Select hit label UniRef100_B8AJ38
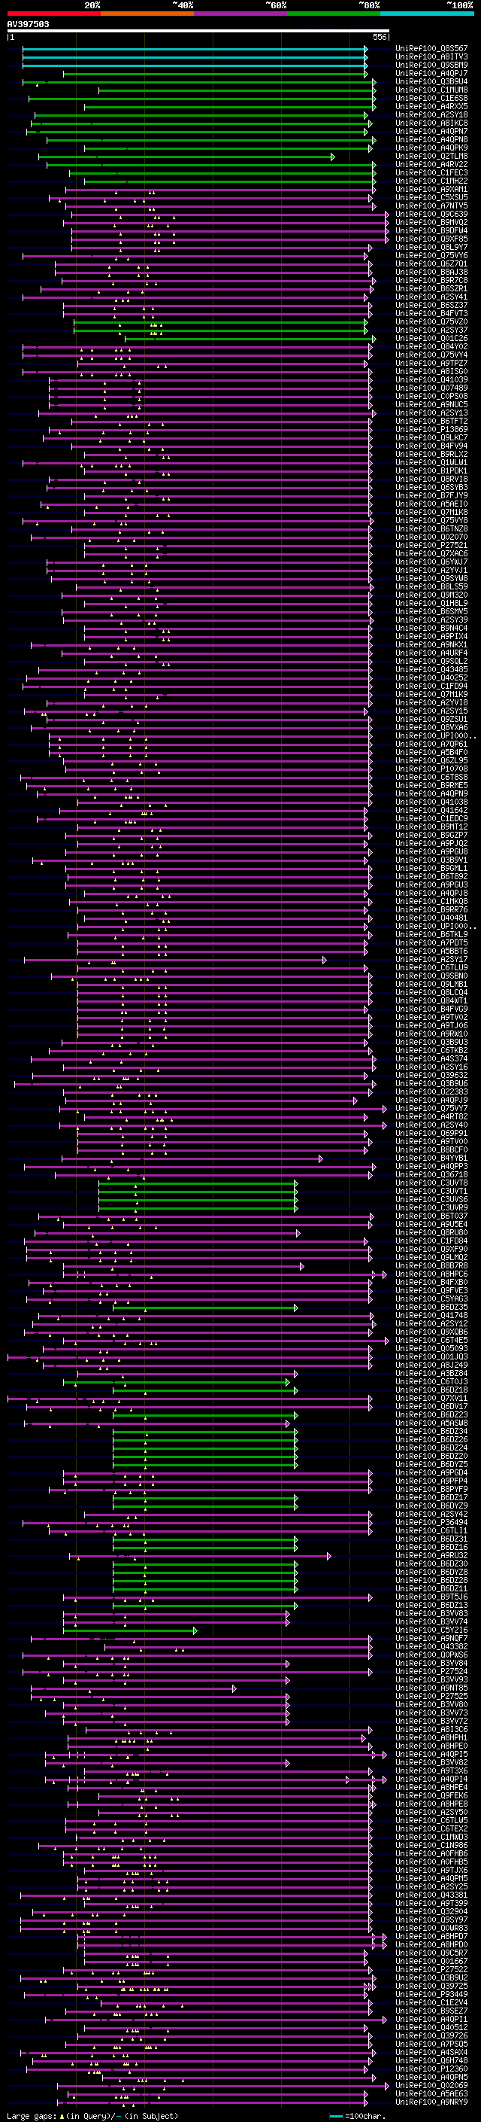 (x=431, y=272)
